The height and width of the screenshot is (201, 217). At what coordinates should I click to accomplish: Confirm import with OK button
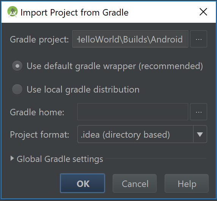pyautogui.click(x=82, y=183)
